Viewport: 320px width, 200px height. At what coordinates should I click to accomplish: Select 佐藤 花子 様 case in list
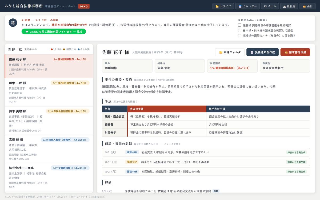[x=49, y=66]
